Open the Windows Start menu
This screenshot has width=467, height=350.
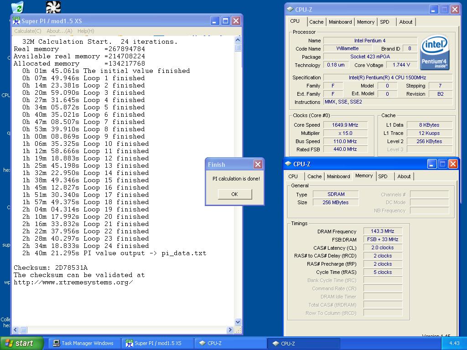click(x=21, y=343)
